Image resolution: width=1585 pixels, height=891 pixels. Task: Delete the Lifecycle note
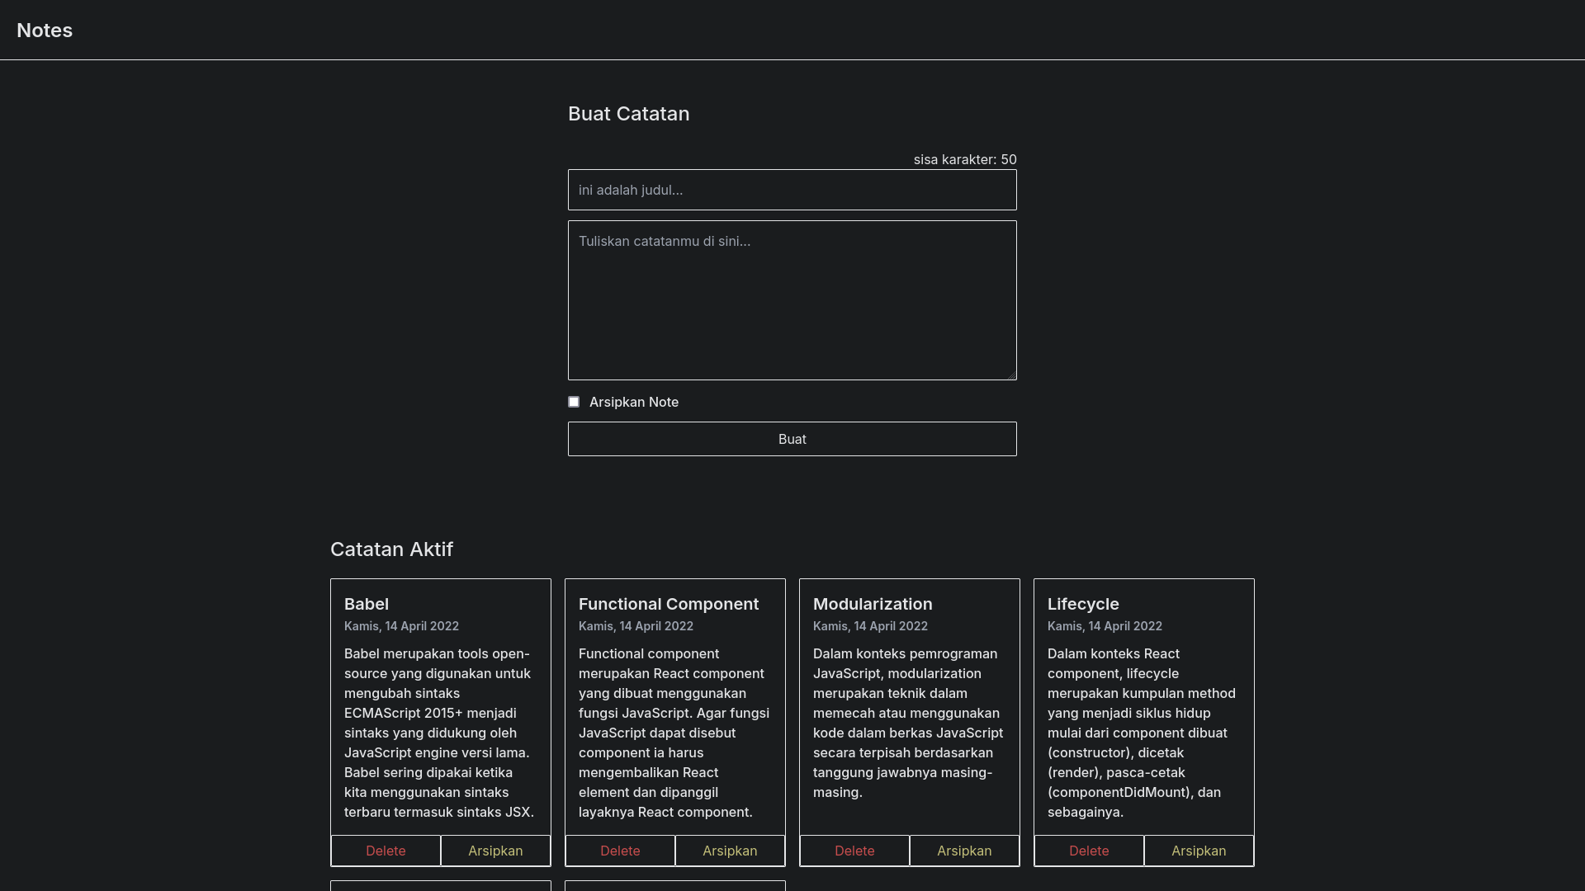pyautogui.click(x=1089, y=851)
